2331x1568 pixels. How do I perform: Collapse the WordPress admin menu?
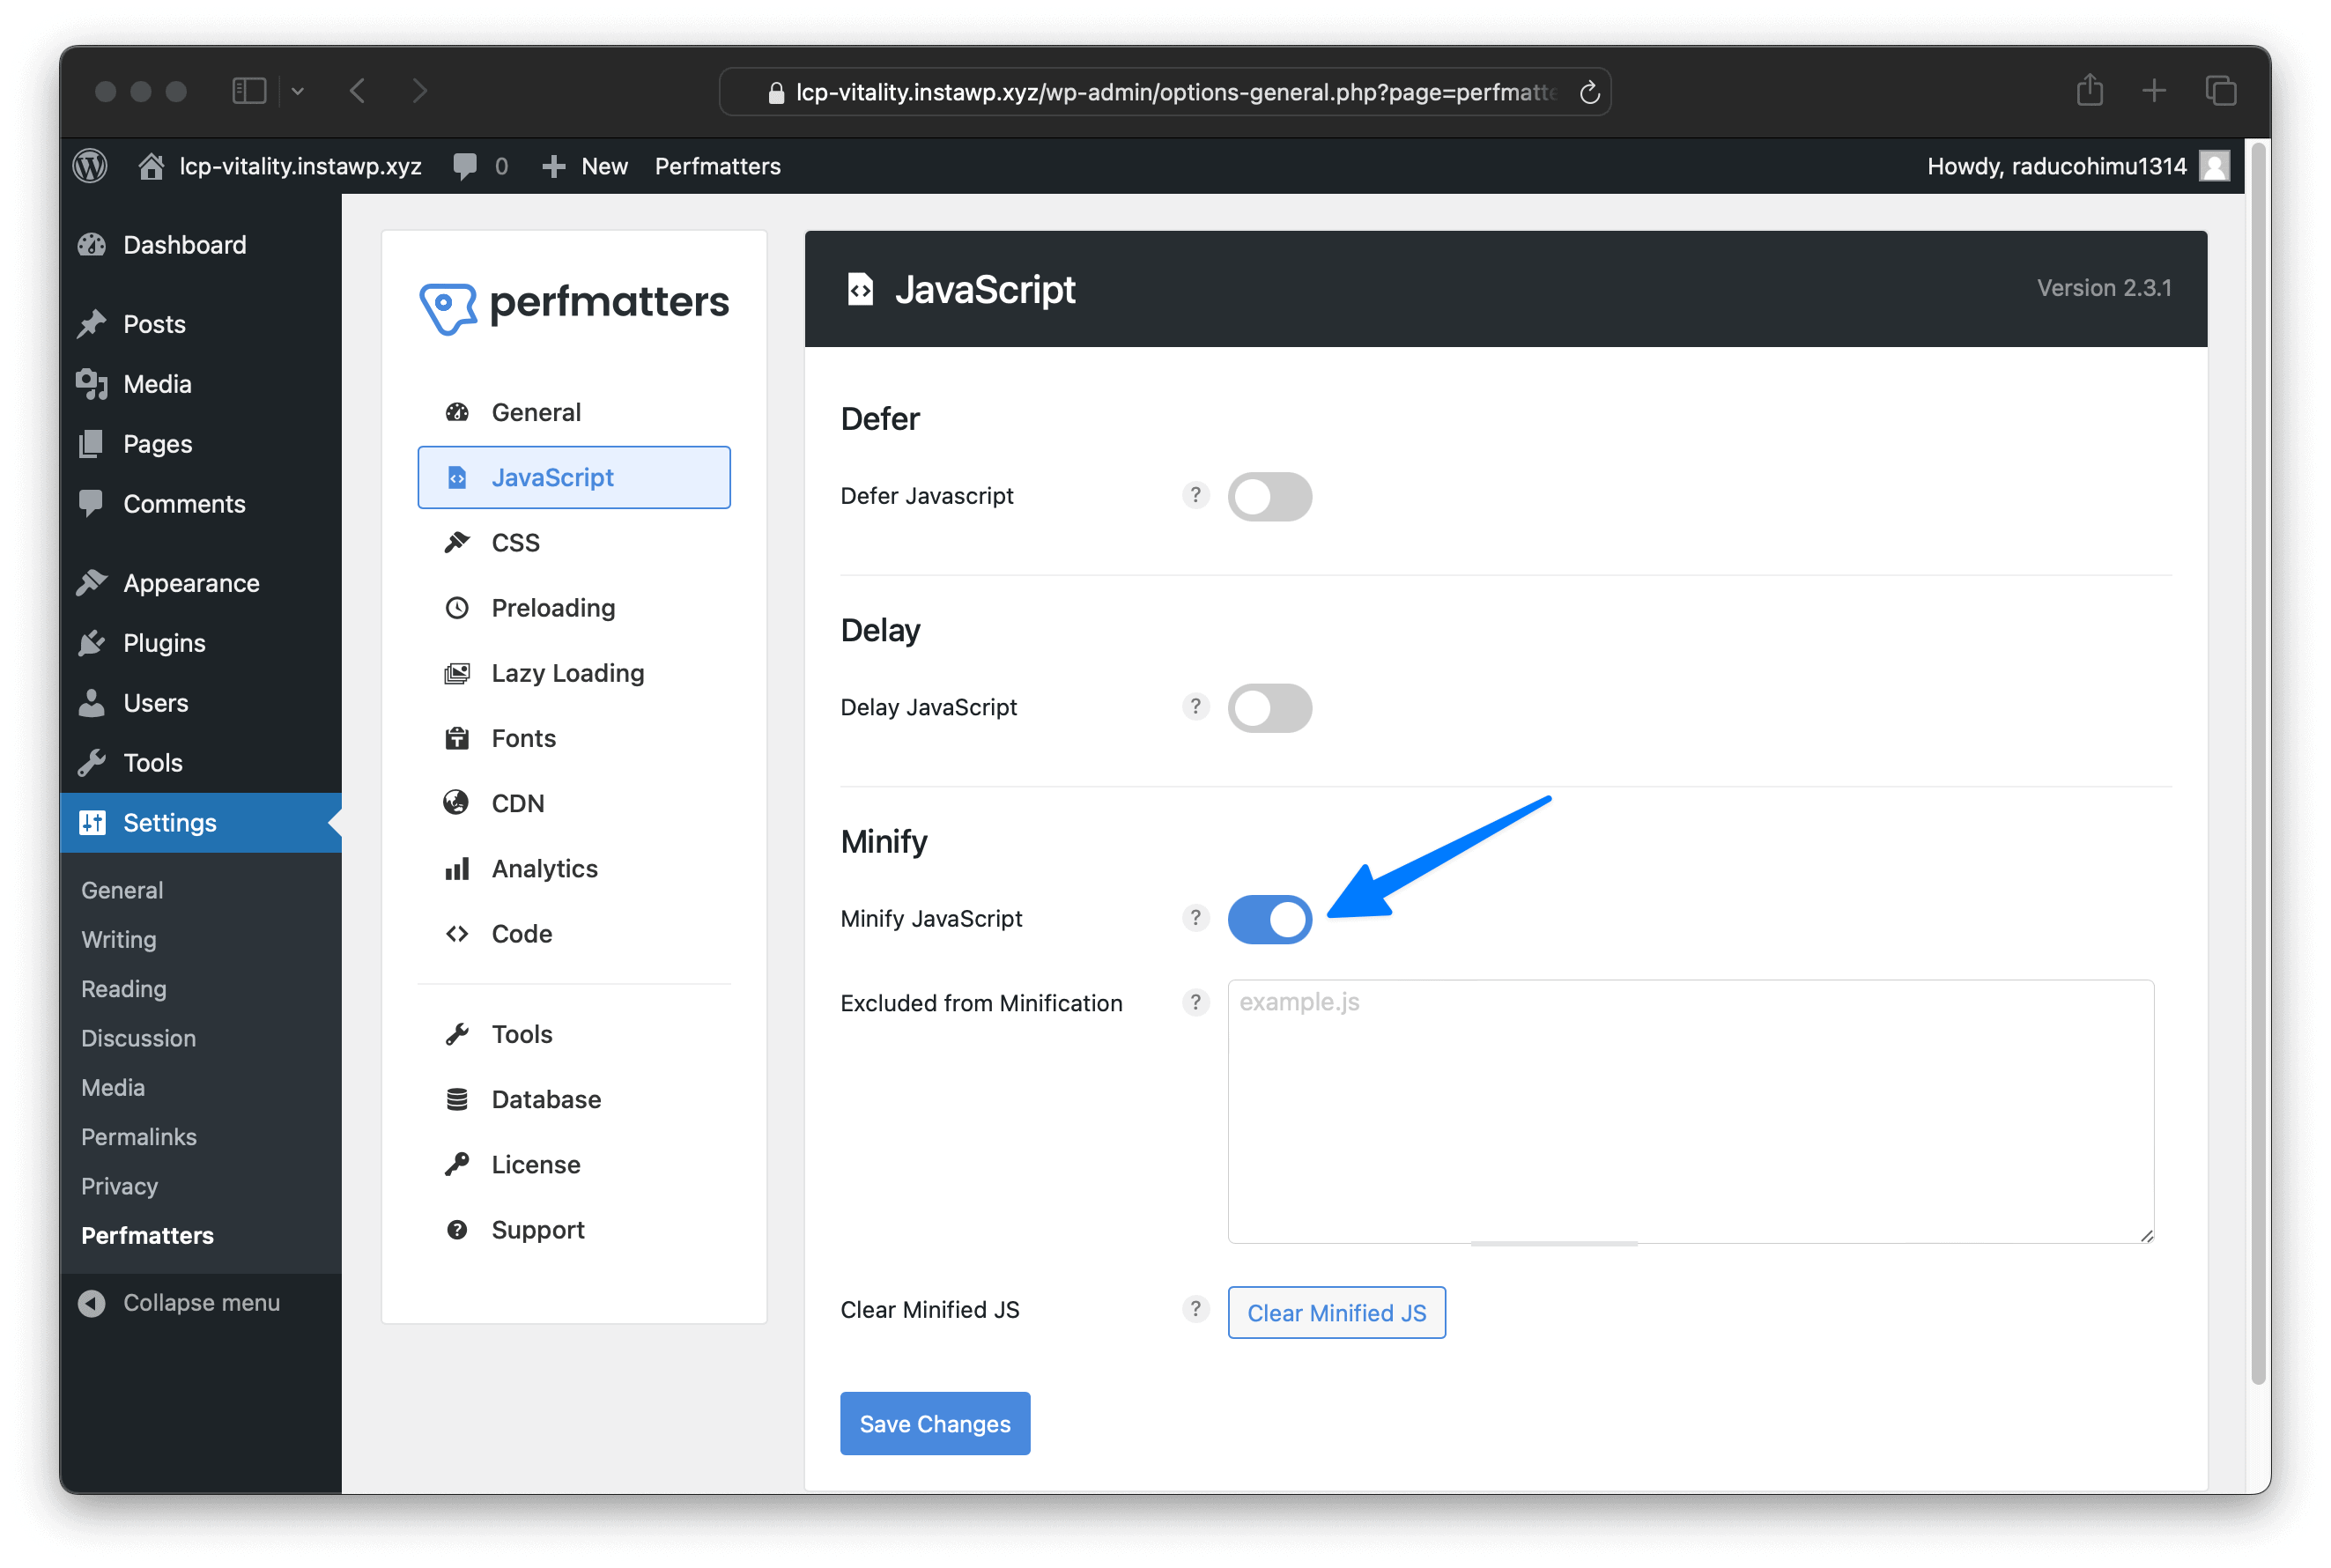point(180,1303)
